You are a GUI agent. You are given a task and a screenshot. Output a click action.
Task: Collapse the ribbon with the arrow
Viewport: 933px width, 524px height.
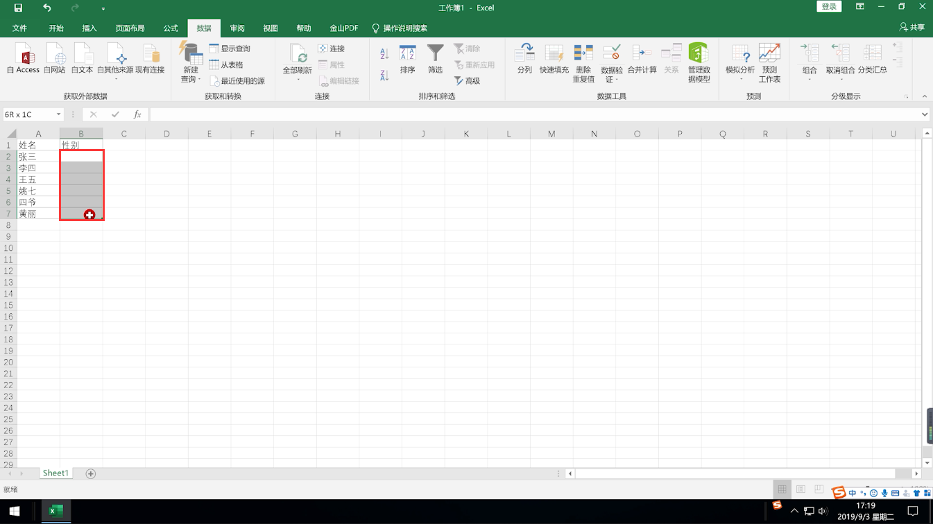924,96
